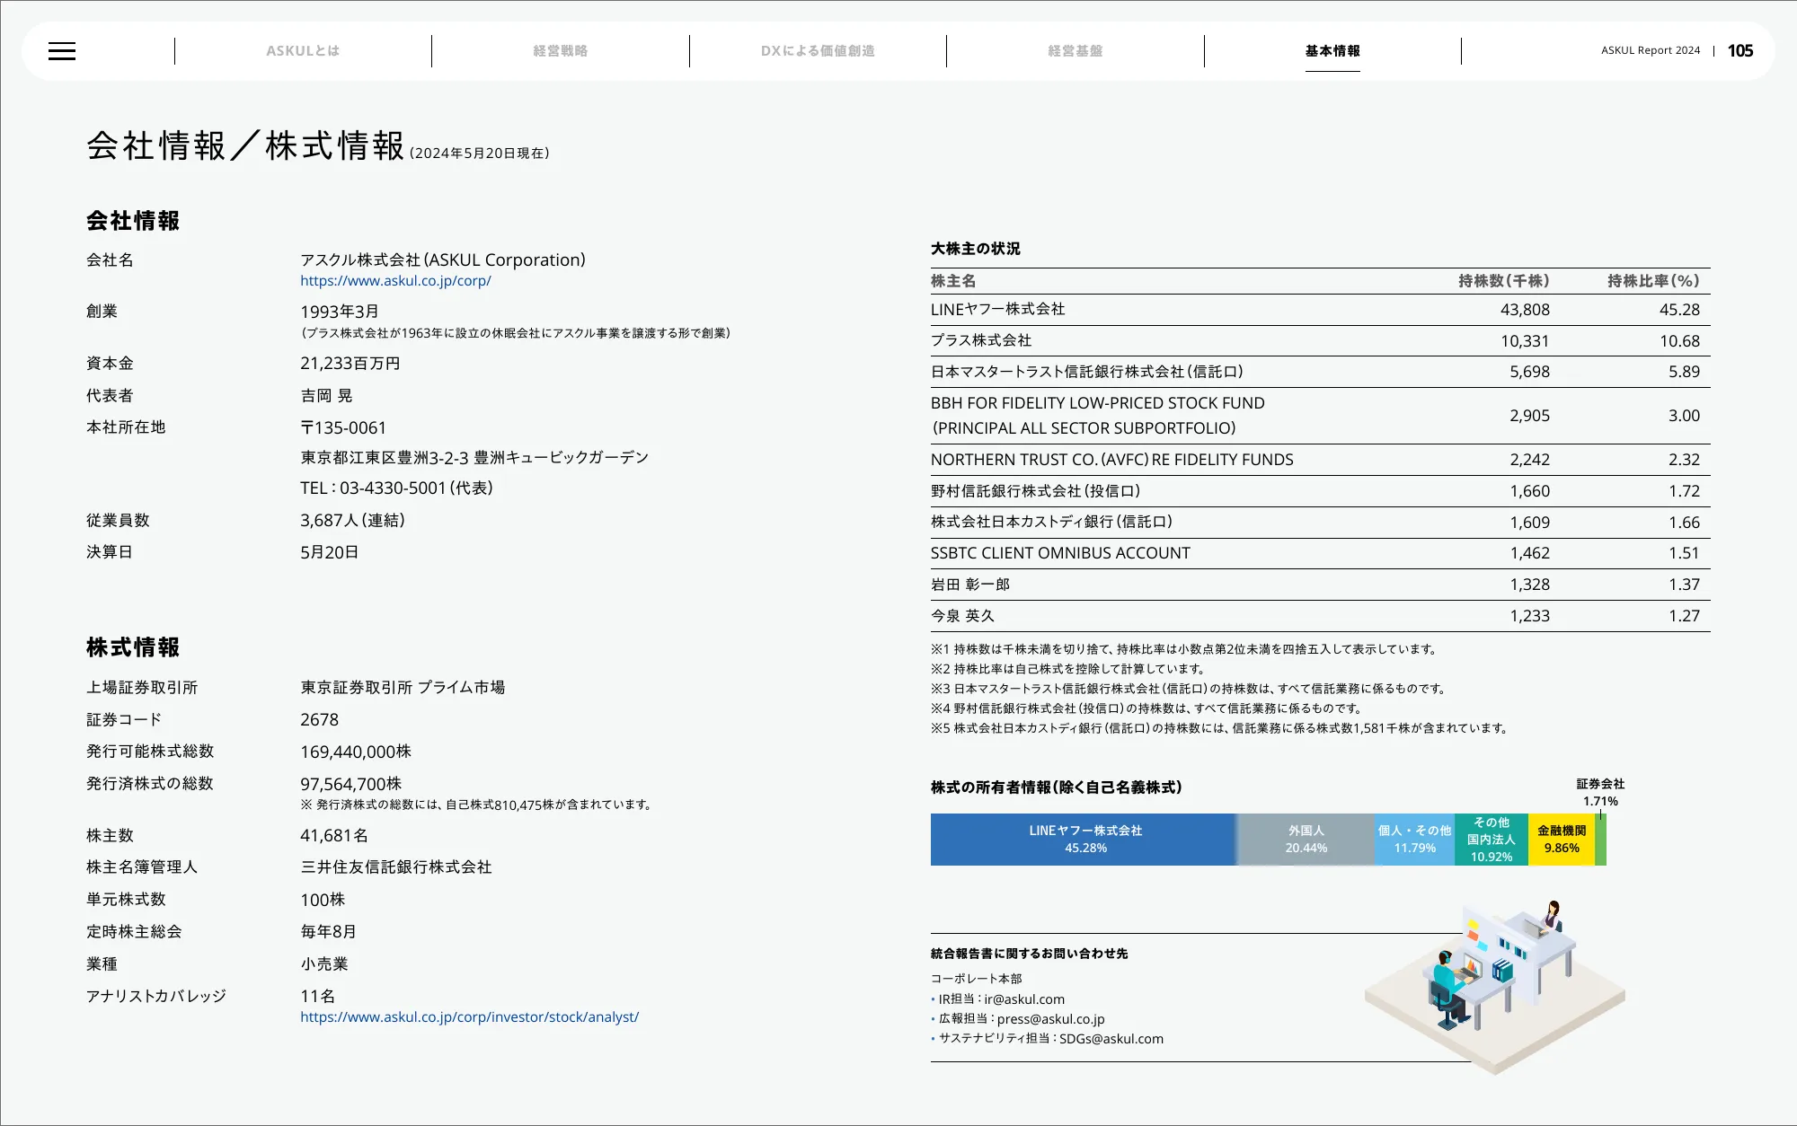
Task: Open the 経営戦略 tab
Action: 560,51
